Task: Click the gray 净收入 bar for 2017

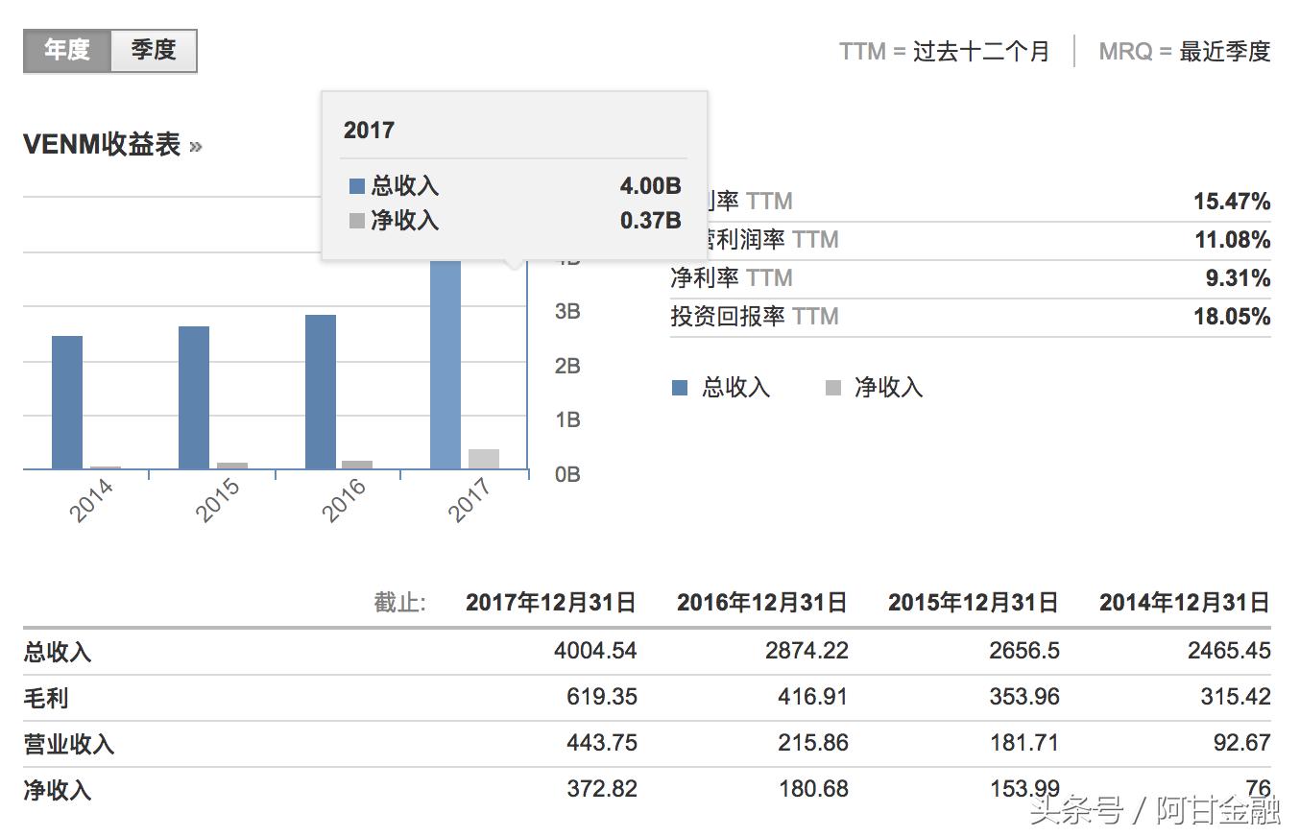Action: tap(483, 458)
